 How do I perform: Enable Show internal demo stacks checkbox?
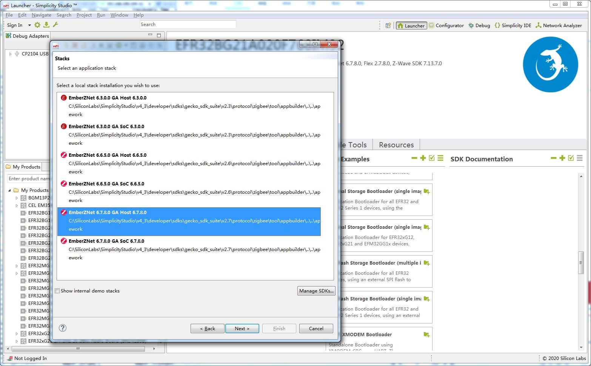coord(57,291)
